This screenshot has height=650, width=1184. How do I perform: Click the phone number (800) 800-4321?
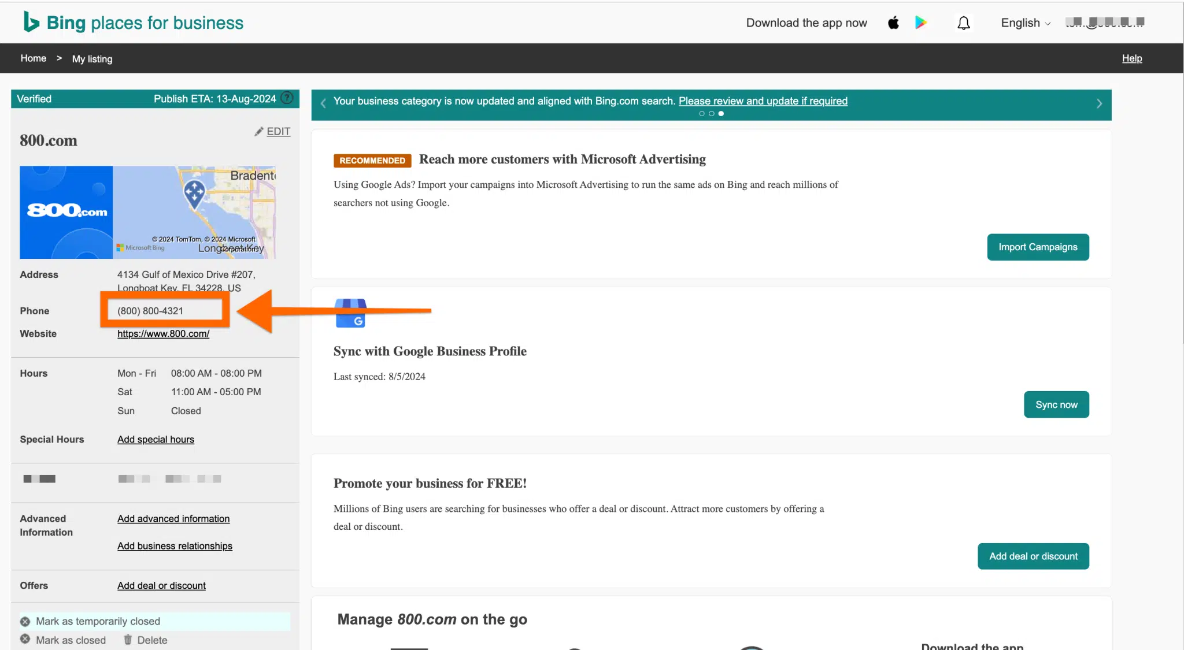pyautogui.click(x=150, y=311)
